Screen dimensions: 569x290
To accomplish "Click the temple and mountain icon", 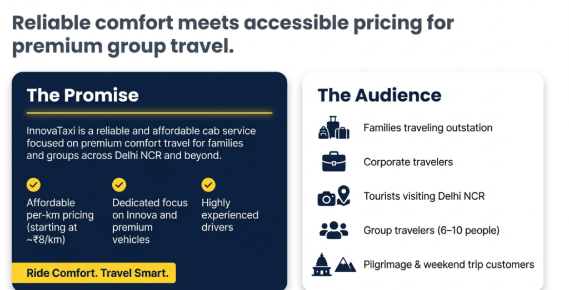I will click(x=333, y=264).
